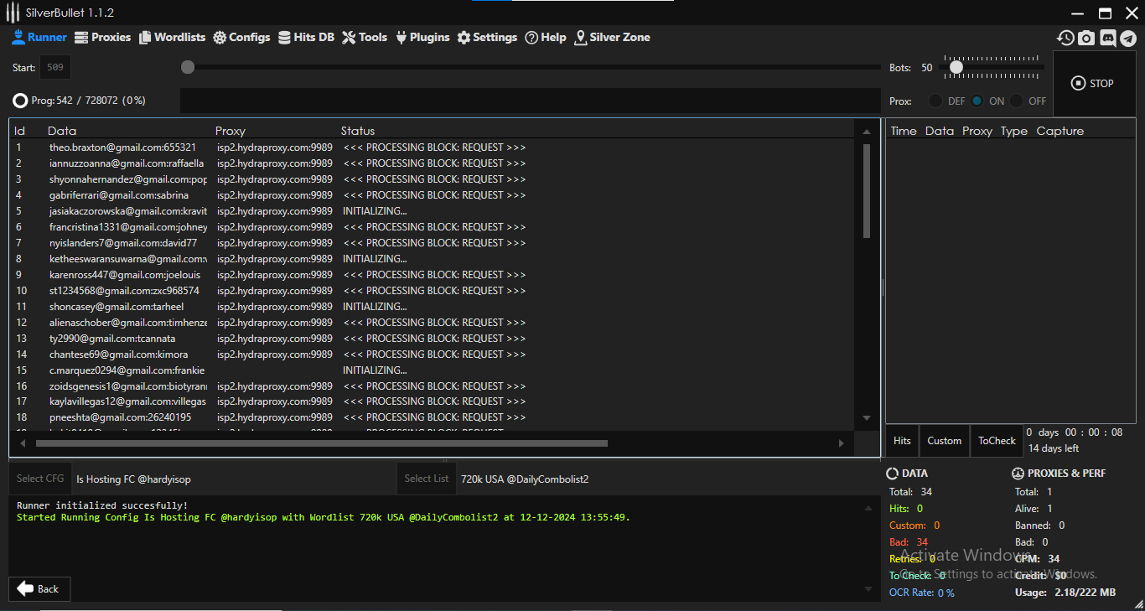Click the log panel scroll-down arrow
The width and height of the screenshot is (1145, 611).
pyautogui.click(x=867, y=590)
